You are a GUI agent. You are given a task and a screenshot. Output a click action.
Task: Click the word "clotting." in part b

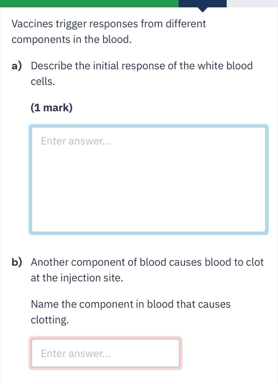(50, 320)
